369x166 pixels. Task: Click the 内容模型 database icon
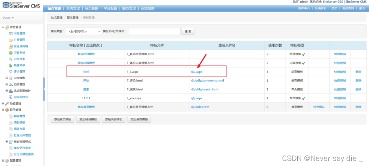(x=11, y=78)
